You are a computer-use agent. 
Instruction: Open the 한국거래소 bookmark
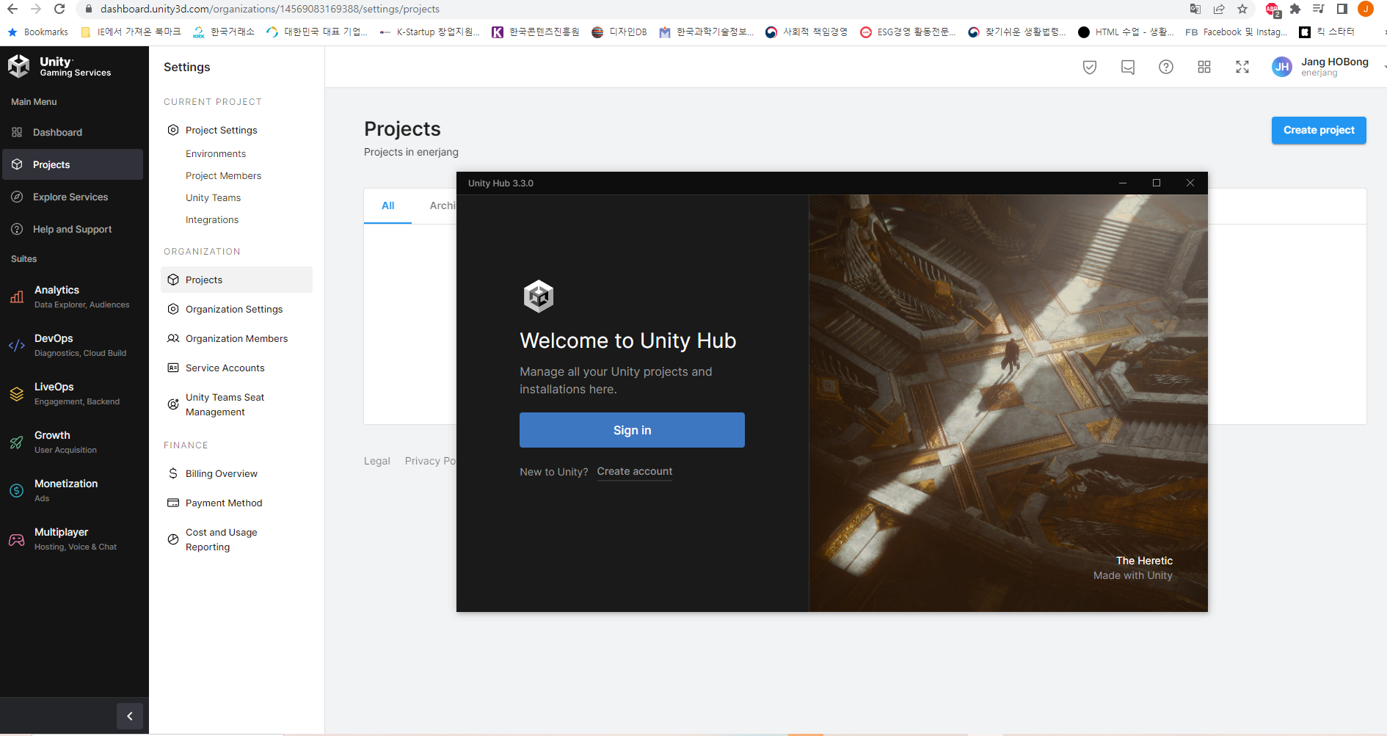224,32
